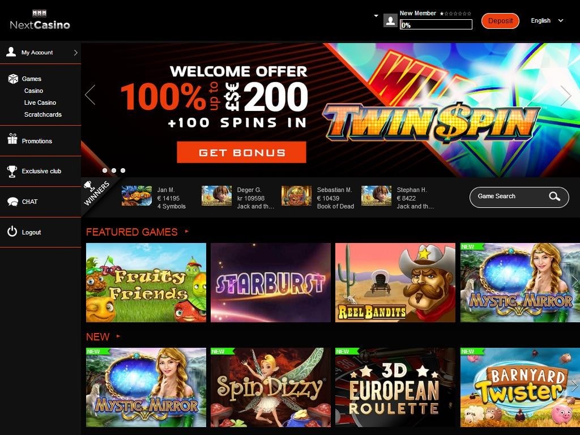Click the user avatar icon in header

pos(390,20)
